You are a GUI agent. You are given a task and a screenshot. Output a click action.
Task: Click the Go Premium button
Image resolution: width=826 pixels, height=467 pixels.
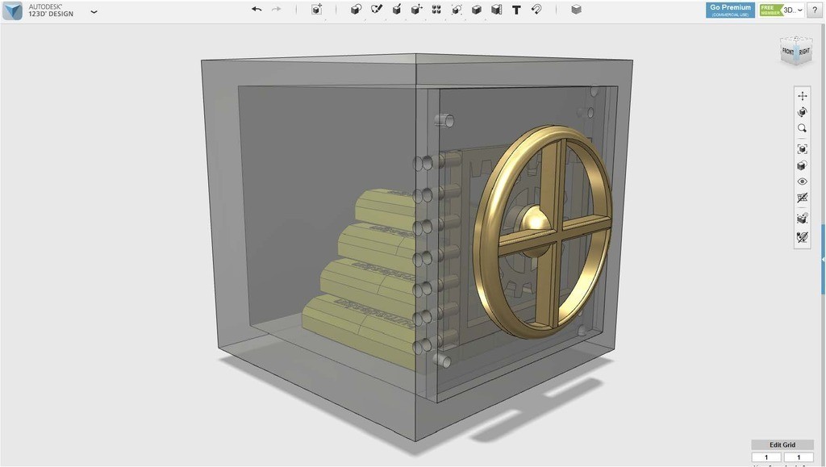tap(730, 10)
